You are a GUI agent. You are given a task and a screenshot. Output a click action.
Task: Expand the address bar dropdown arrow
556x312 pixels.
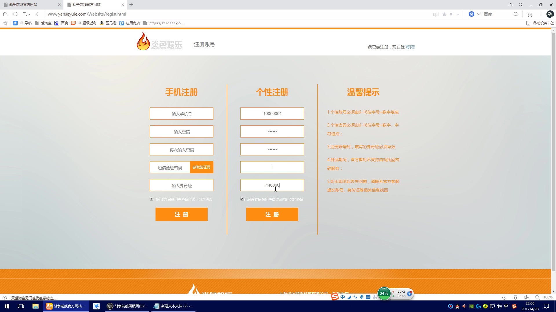[458, 14]
